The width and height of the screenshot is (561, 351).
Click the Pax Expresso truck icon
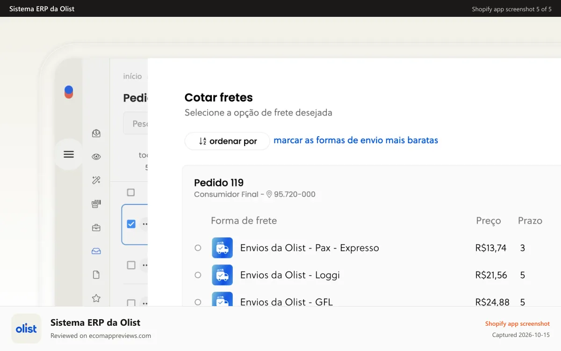(222, 248)
